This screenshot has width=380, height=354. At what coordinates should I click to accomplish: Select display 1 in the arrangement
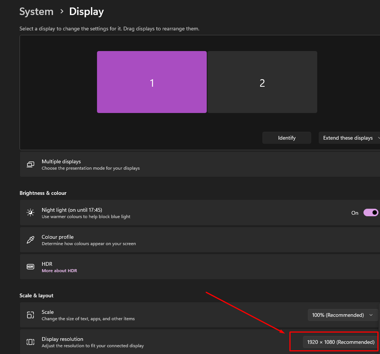pyautogui.click(x=152, y=82)
